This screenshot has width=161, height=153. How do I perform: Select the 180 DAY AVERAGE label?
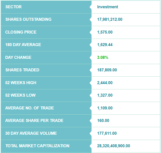click(23, 45)
